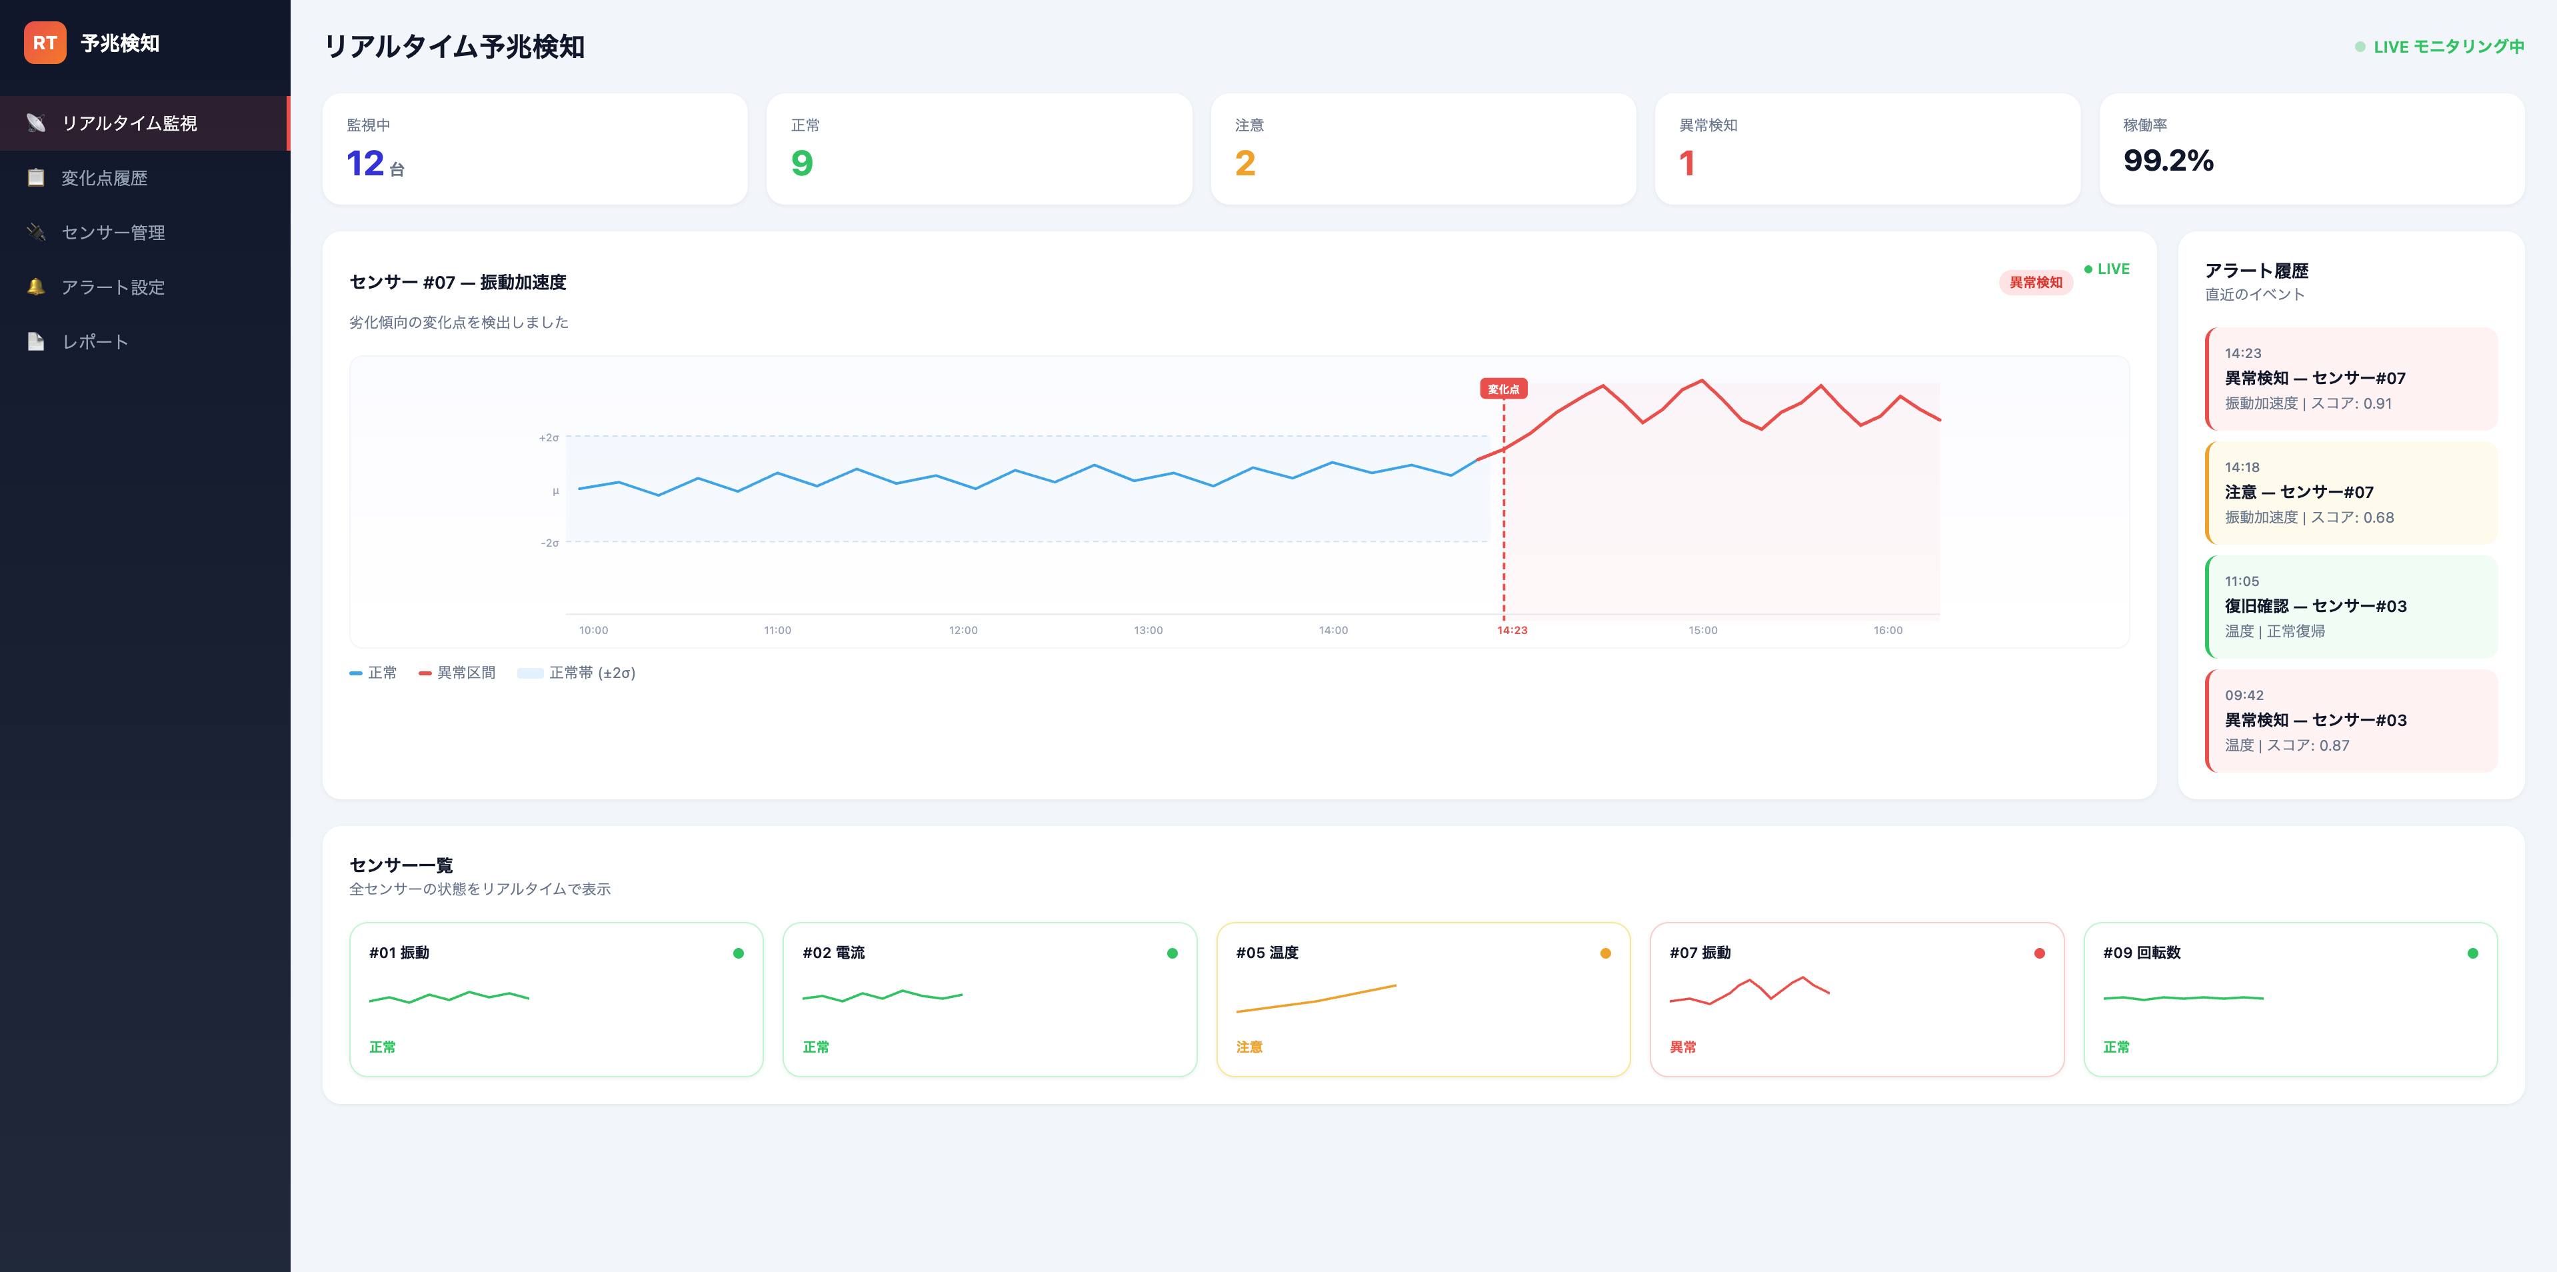The image size is (2557, 1272).
Task: Click the RT logo icon
Action: click(45, 43)
